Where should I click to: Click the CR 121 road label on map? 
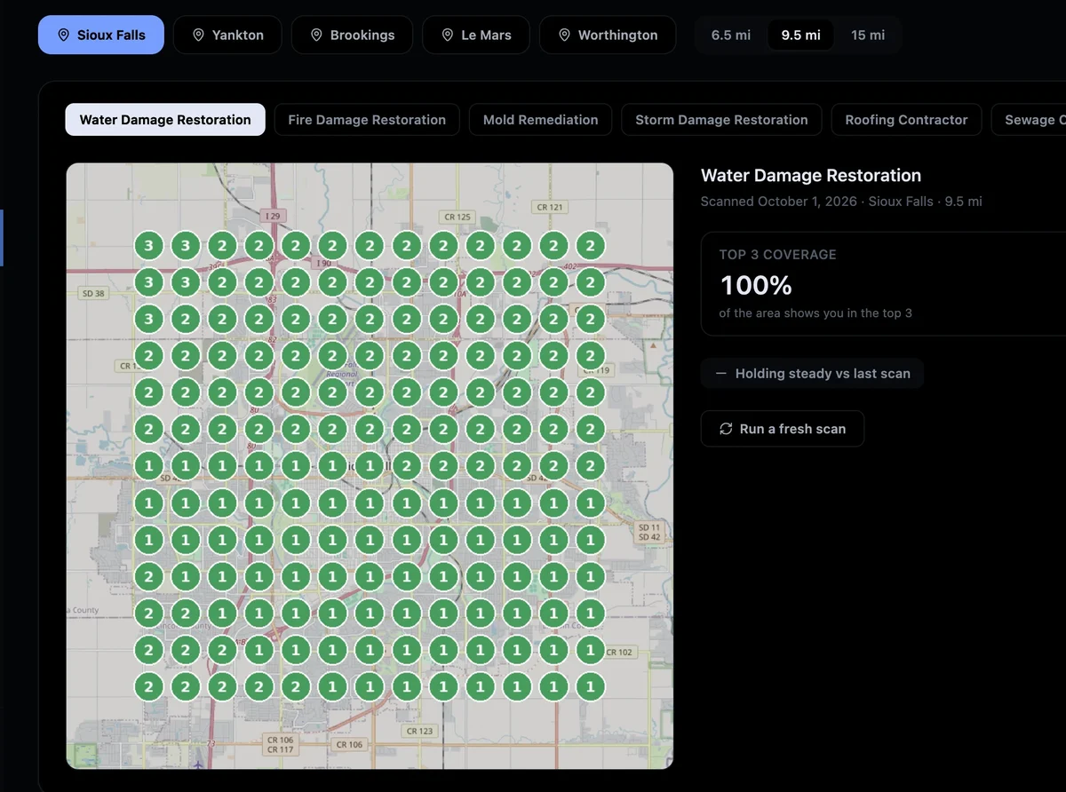[x=550, y=207]
